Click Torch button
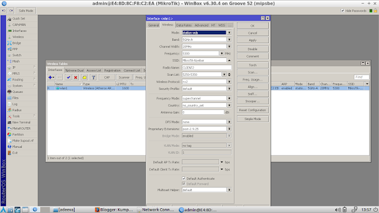Screen dimensions: 379x213 (x=253, y=65)
